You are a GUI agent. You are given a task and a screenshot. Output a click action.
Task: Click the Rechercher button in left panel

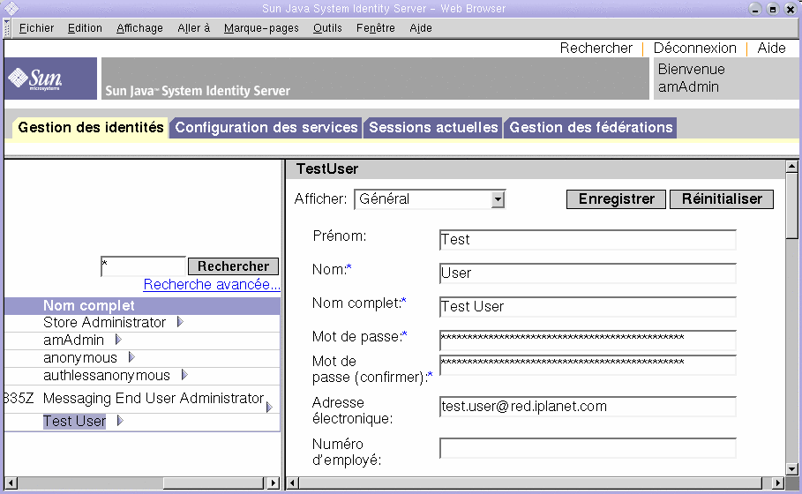(x=233, y=266)
